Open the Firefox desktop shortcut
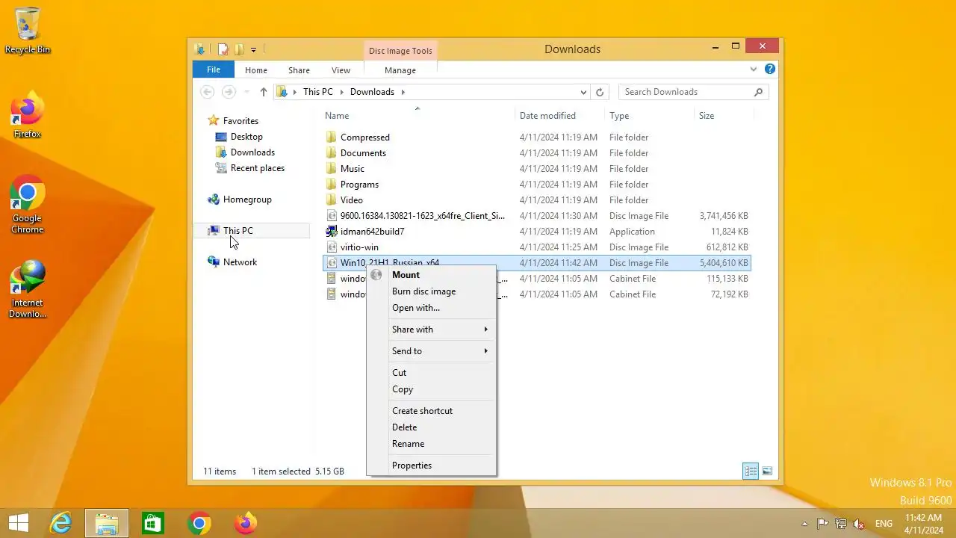This screenshot has height=538, width=956. [x=28, y=116]
